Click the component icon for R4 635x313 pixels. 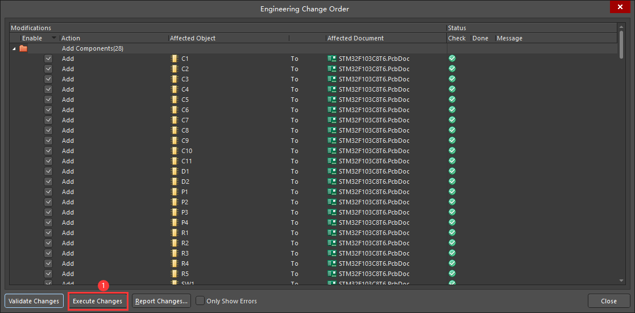[x=175, y=263]
